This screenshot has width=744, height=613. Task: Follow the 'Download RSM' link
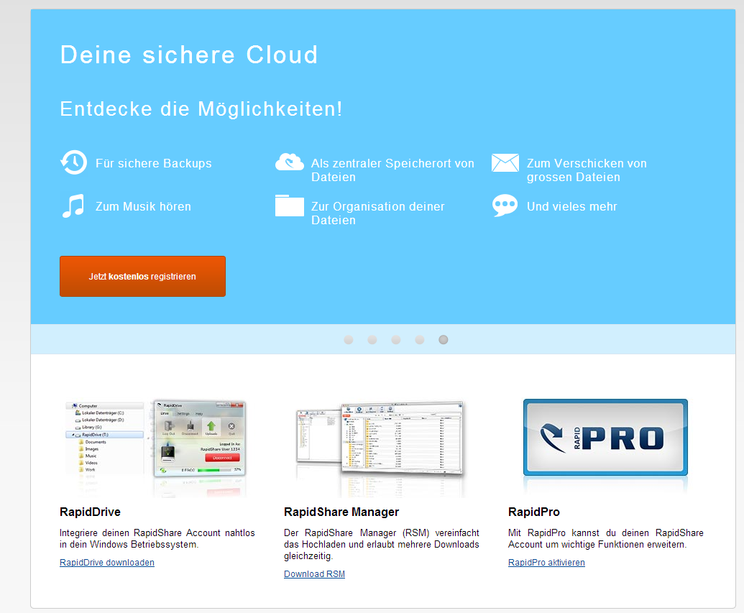314,573
